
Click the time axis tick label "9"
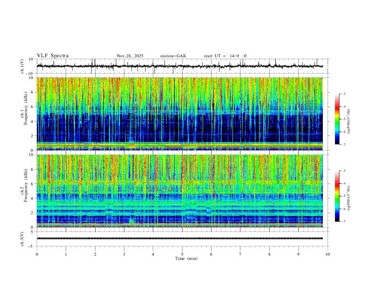298,254
